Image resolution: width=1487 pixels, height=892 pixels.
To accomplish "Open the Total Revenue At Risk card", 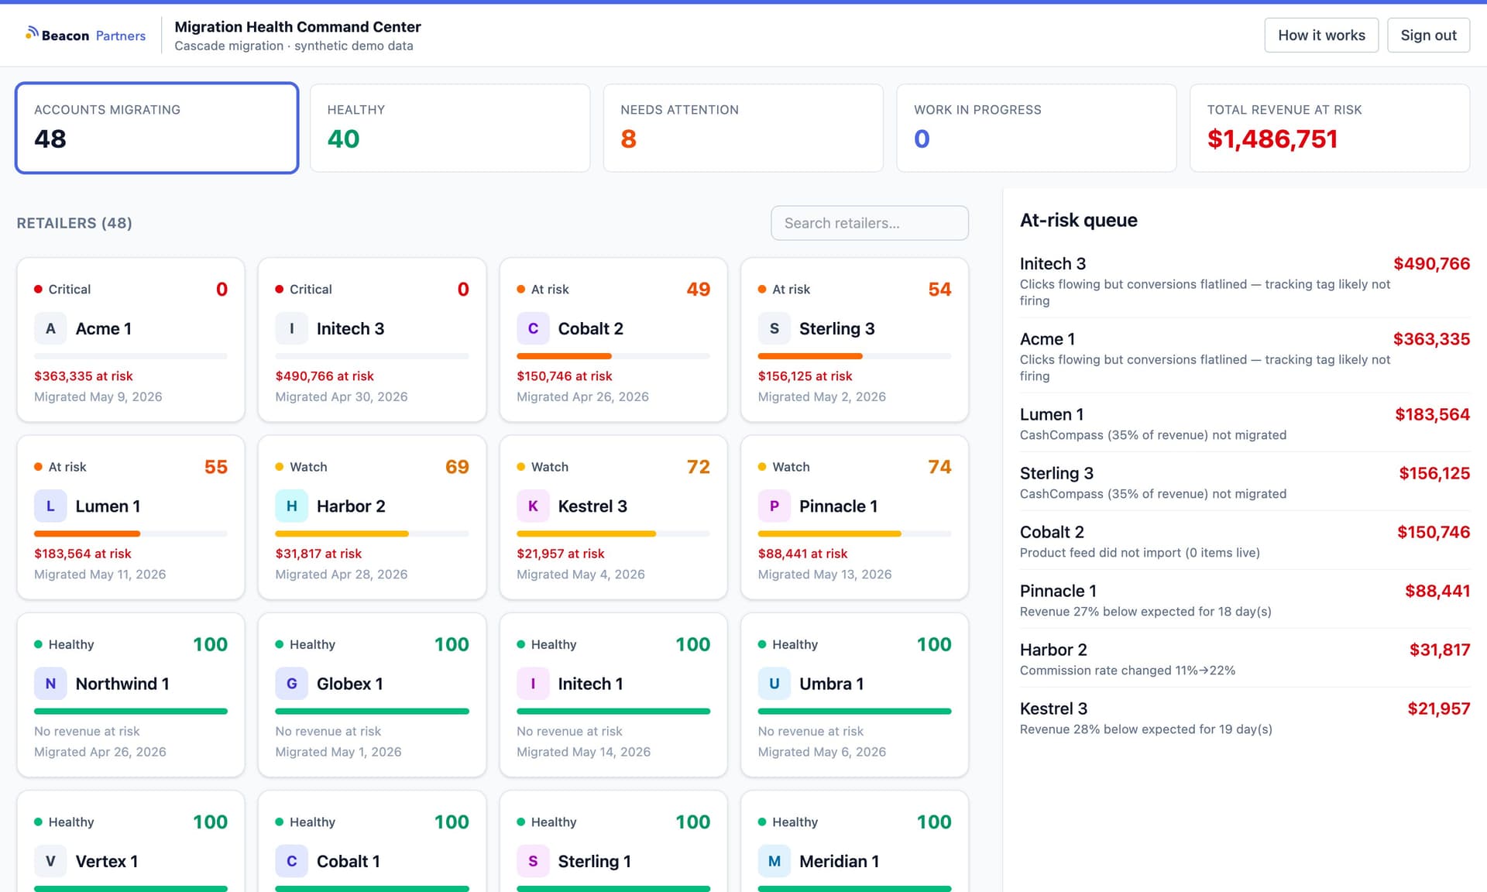I will [x=1330, y=128].
